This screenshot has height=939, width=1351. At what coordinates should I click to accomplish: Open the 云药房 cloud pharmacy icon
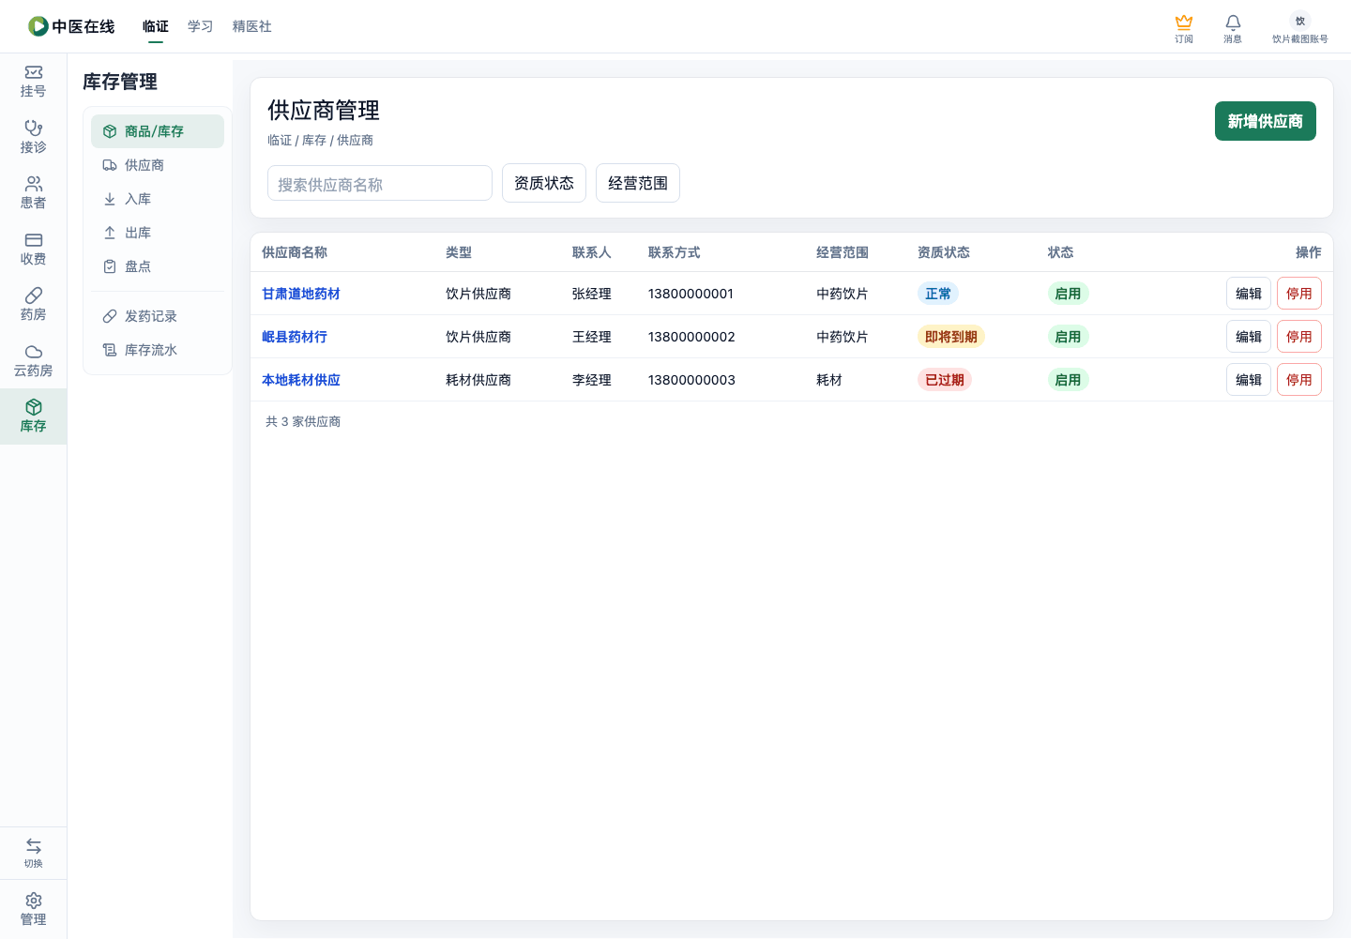pyautogui.click(x=34, y=352)
